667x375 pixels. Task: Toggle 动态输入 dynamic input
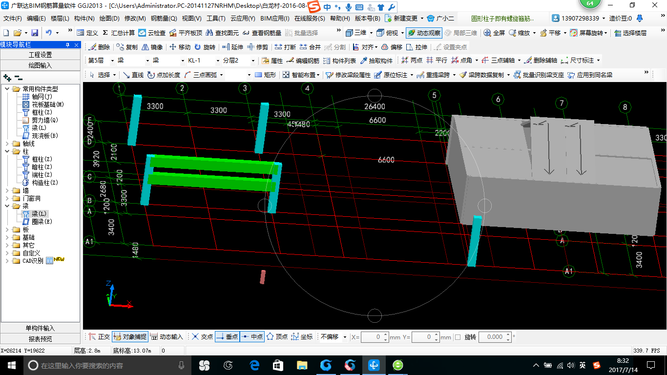167,337
